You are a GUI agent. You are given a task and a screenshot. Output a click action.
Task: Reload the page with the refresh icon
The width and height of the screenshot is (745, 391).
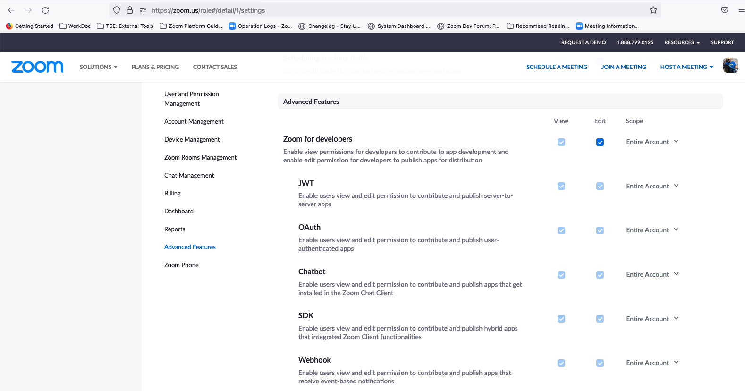tap(45, 10)
